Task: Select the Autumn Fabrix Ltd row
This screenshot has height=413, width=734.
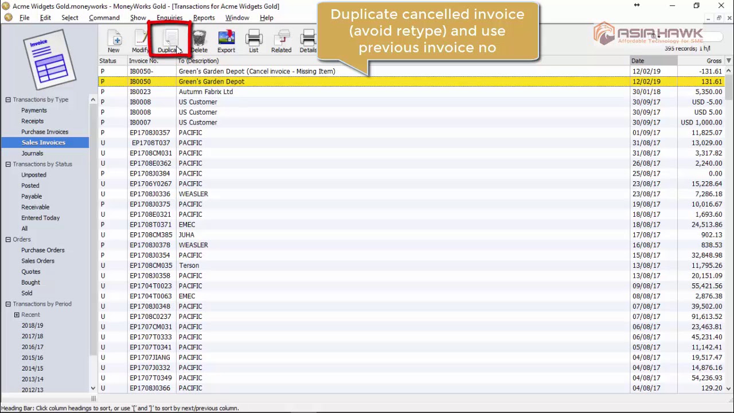Action: pos(411,92)
